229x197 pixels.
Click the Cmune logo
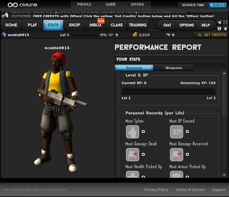pyautogui.click(x=23, y=5)
